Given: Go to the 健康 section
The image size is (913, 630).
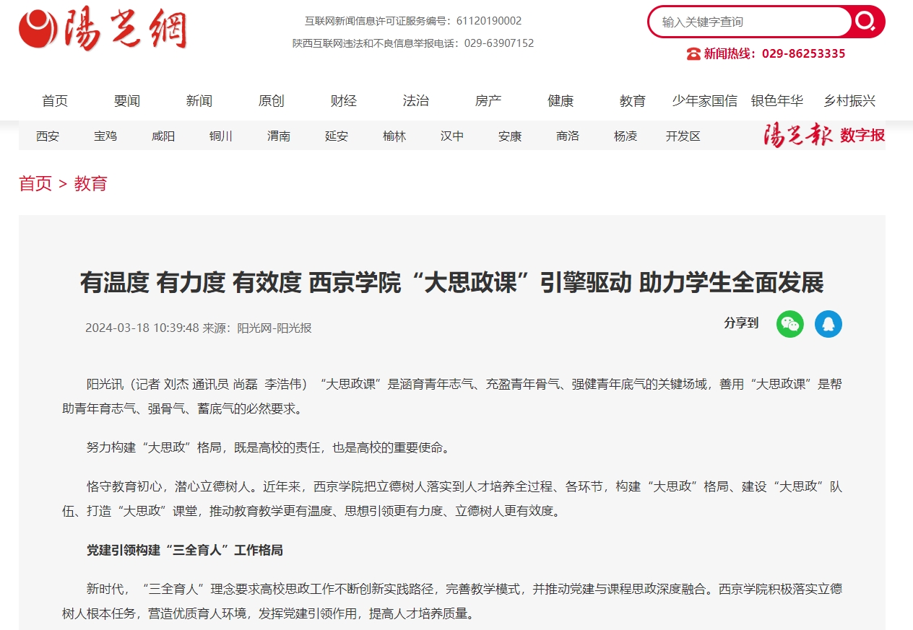Looking at the screenshot, I should click(x=561, y=101).
